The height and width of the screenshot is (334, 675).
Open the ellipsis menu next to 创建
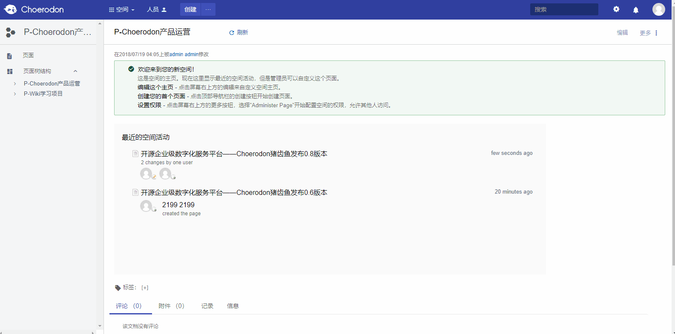(x=208, y=9)
